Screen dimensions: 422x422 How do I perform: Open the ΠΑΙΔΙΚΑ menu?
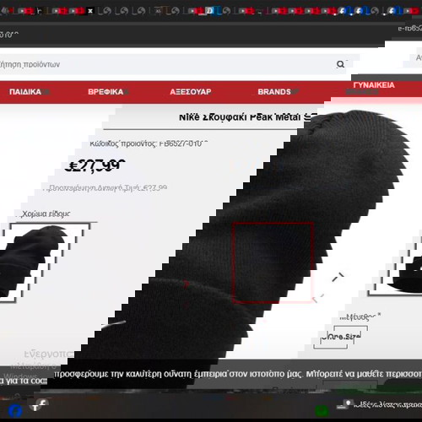coord(25,92)
